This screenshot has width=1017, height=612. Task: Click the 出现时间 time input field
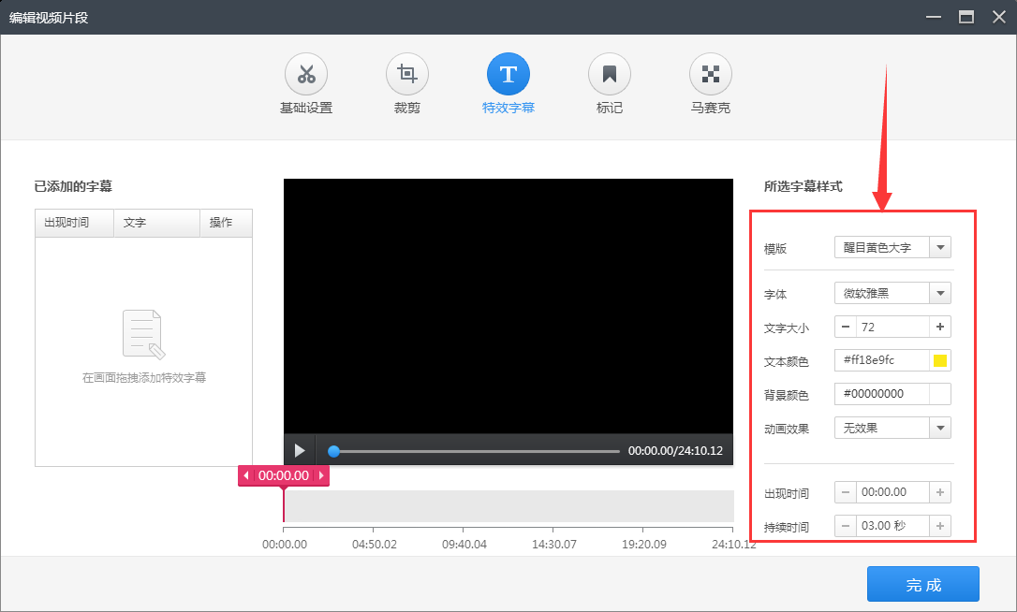(892, 491)
